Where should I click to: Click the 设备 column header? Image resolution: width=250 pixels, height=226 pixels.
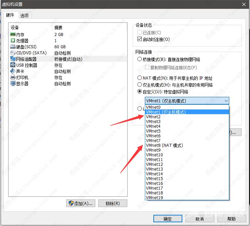(x=31, y=28)
